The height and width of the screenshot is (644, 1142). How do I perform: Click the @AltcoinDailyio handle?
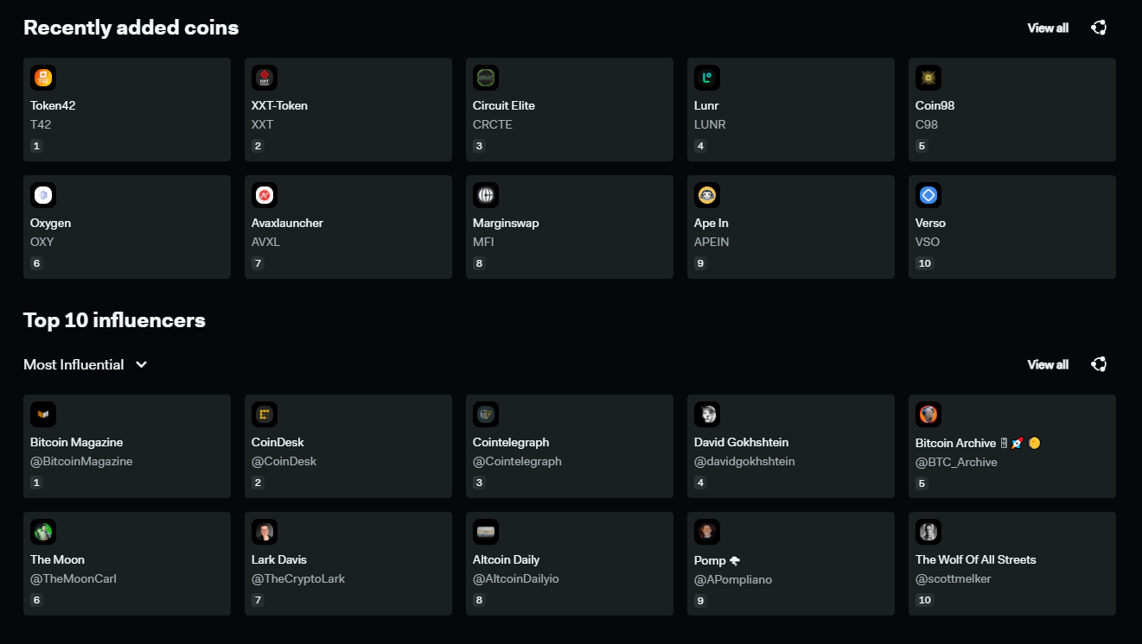(516, 578)
